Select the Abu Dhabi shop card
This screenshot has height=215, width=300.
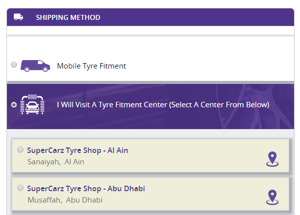coord(150,194)
